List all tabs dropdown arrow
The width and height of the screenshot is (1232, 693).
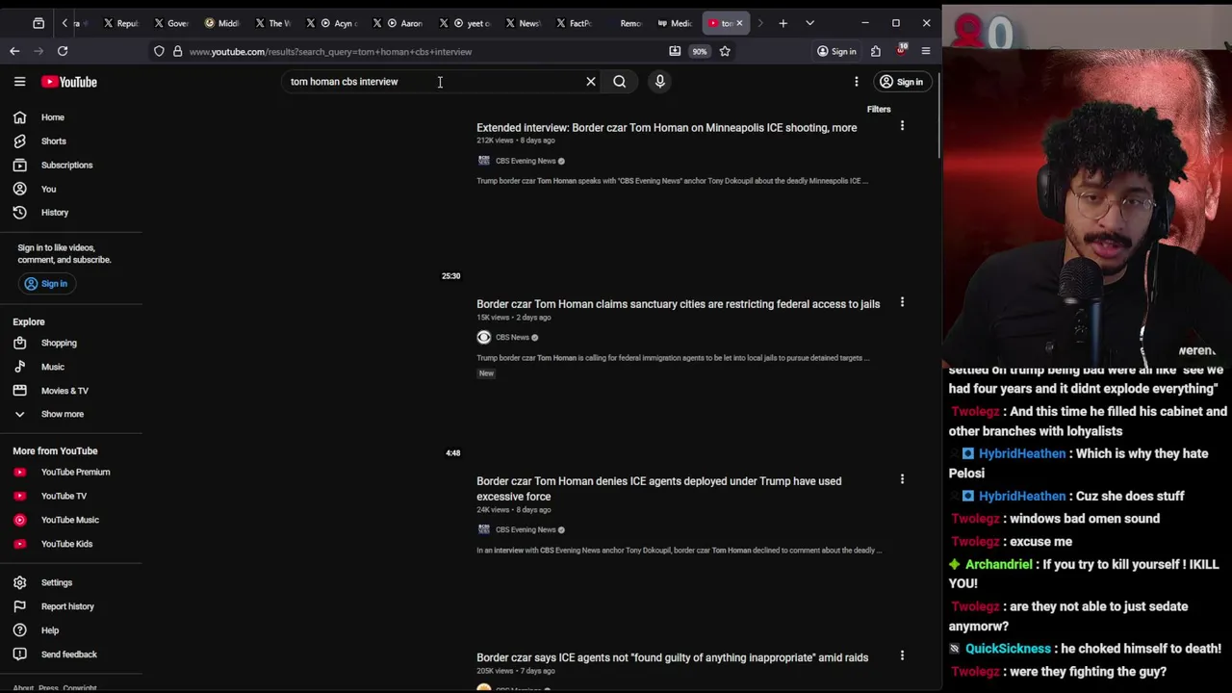click(x=809, y=23)
